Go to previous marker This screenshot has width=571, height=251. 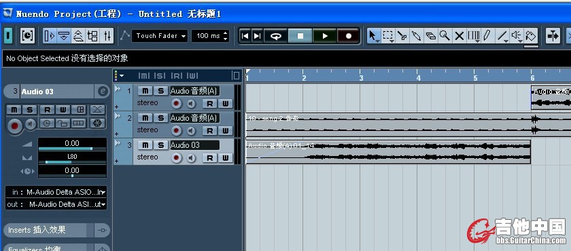(x=245, y=35)
